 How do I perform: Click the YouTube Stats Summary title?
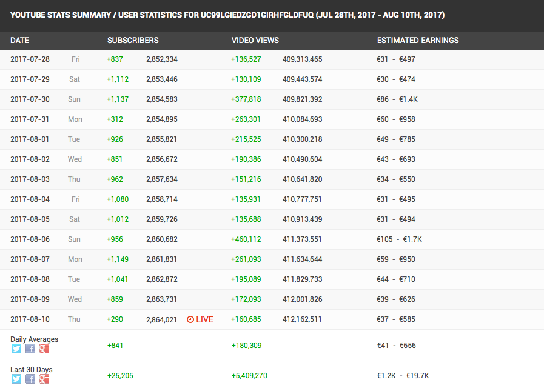click(227, 15)
